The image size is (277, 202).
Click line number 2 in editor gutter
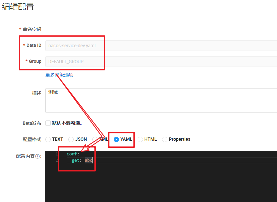coord(56,160)
